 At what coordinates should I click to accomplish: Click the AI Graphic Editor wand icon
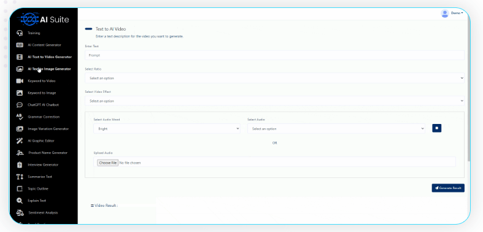(x=20, y=141)
